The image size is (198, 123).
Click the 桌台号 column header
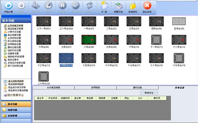click(x=40, y=98)
